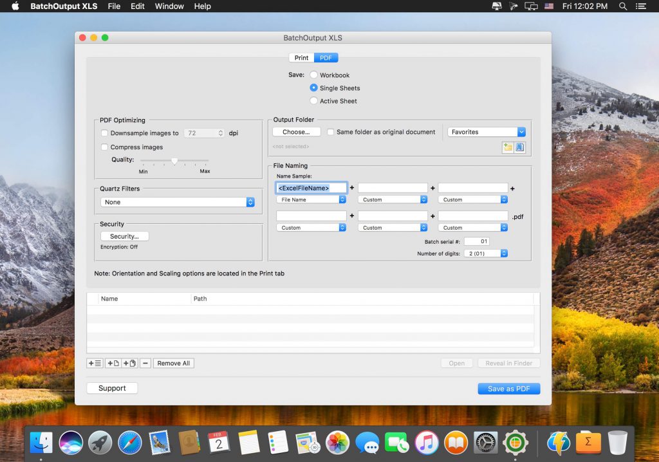The width and height of the screenshot is (659, 462).
Task: Click the new folder icon in Output Folder
Action: pyautogui.click(x=508, y=147)
